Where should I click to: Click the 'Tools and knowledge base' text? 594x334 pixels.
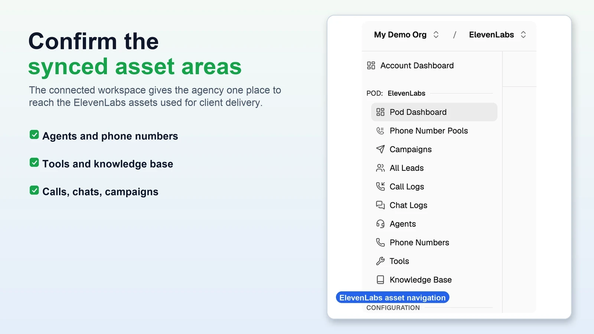(108, 164)
